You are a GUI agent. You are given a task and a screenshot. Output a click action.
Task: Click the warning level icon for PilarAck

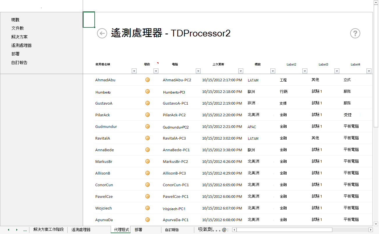(x=147, y=115)
